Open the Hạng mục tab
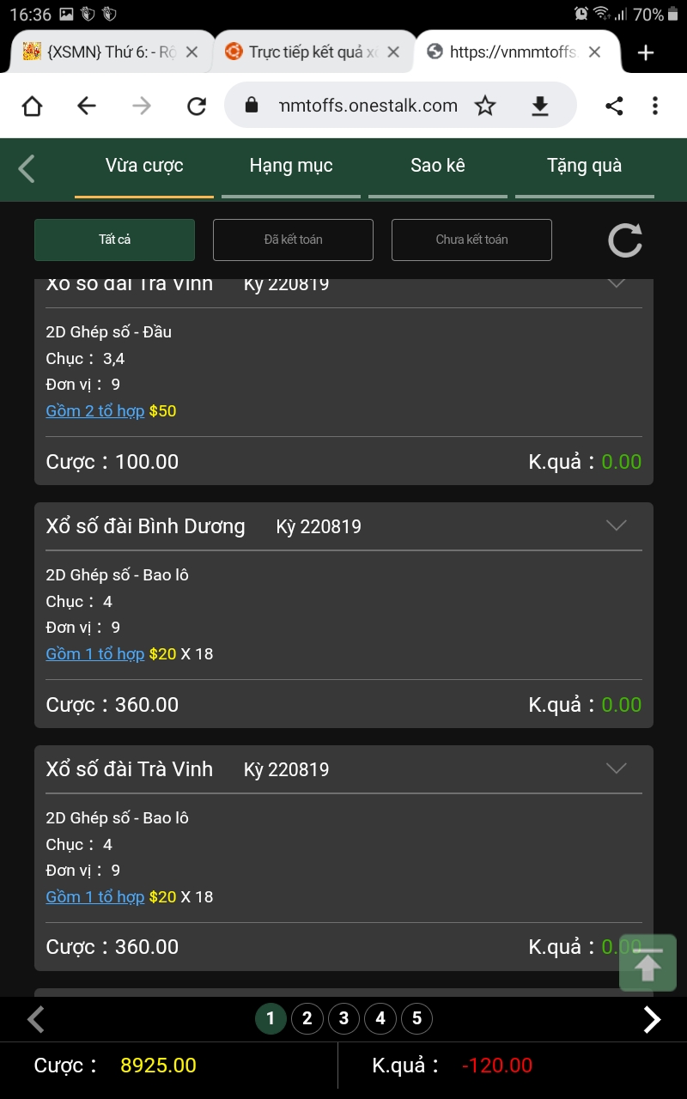 [291, 167]
